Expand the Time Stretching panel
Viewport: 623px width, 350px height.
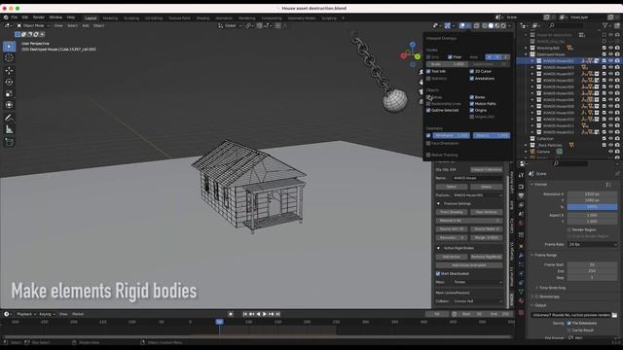536,288
